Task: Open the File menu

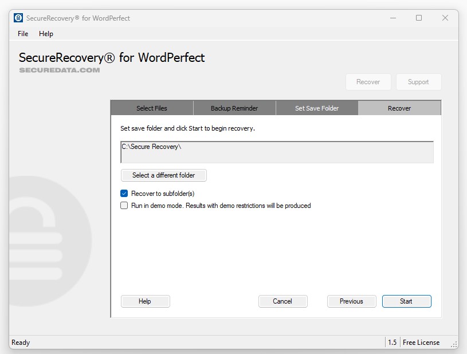Action: [23, 34]
